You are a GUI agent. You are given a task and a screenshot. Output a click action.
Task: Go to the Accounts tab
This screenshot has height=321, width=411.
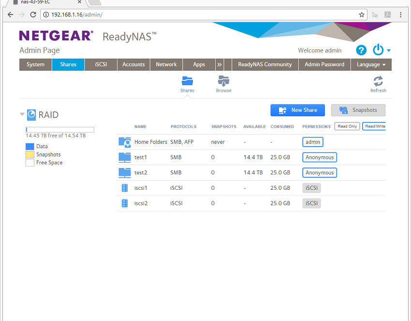(x=133, y=64)
